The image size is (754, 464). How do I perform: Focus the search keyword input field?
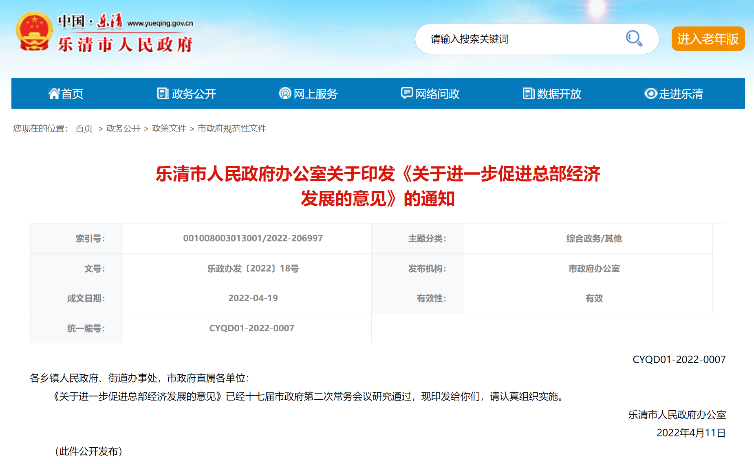pos(522,39)
